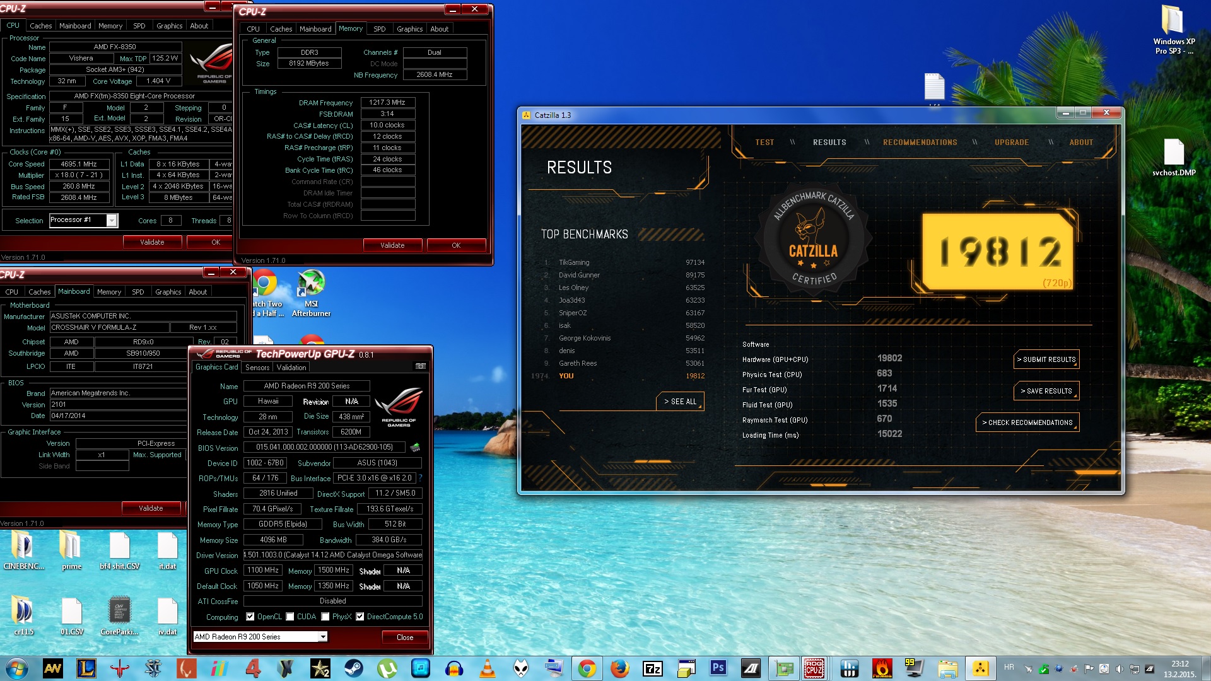
Task: Click the DRAM Frequency 1217.3 MHz field
Action: coord(387,102)
